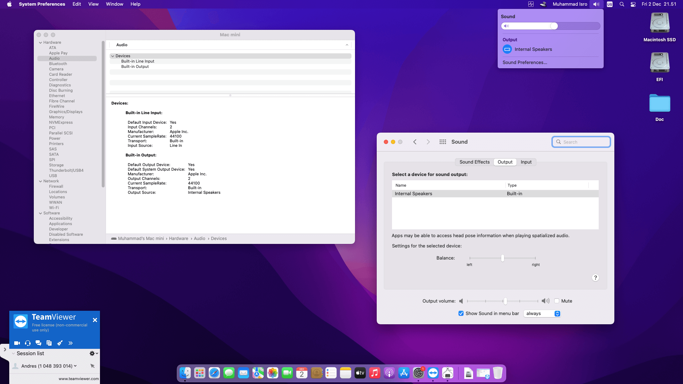Open the help question mark button
This screenshot has height=384, width=683.
tap(595, 278)
